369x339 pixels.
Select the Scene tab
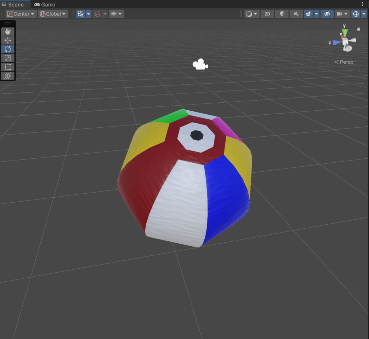point(14,4)
